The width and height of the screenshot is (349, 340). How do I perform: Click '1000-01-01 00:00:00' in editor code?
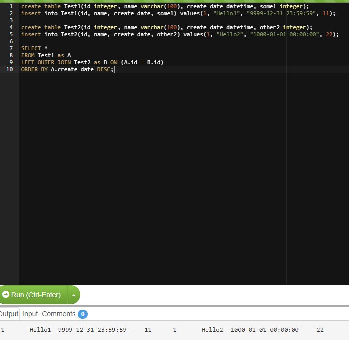click(284, 34)
